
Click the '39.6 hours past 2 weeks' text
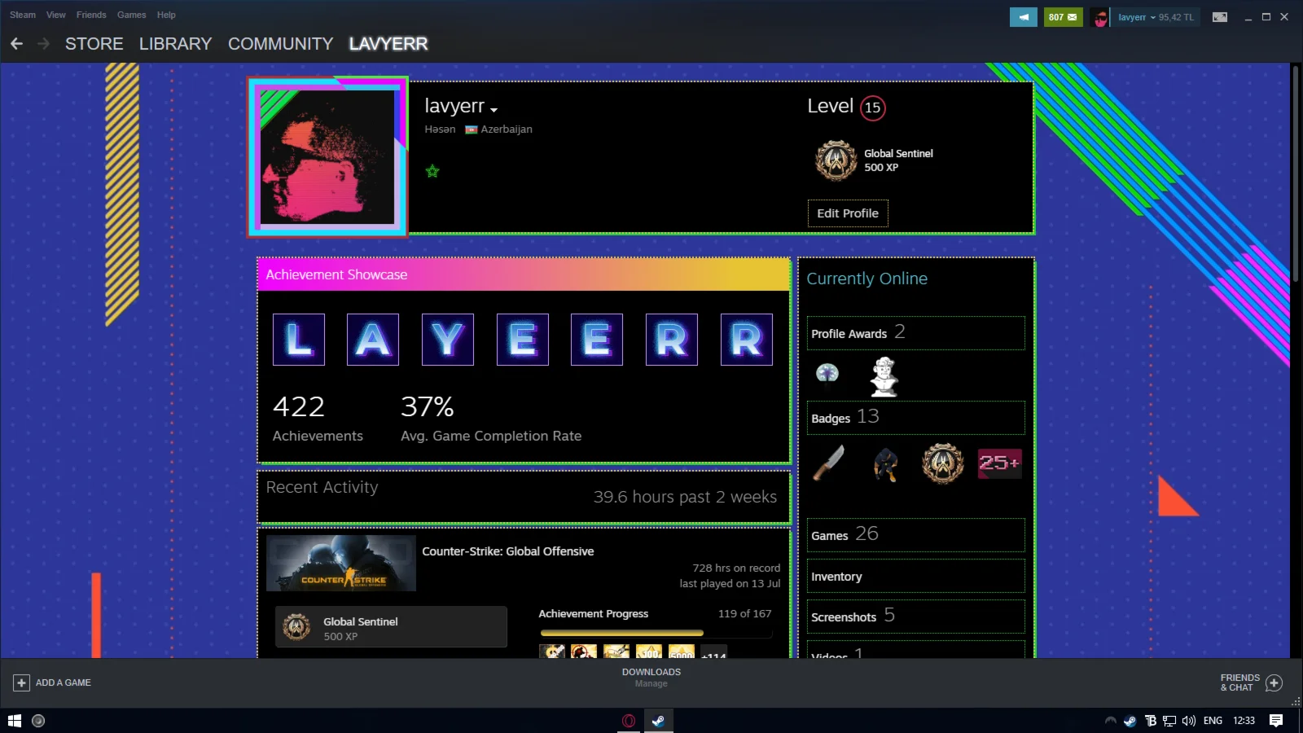click(x=685, y=497)
